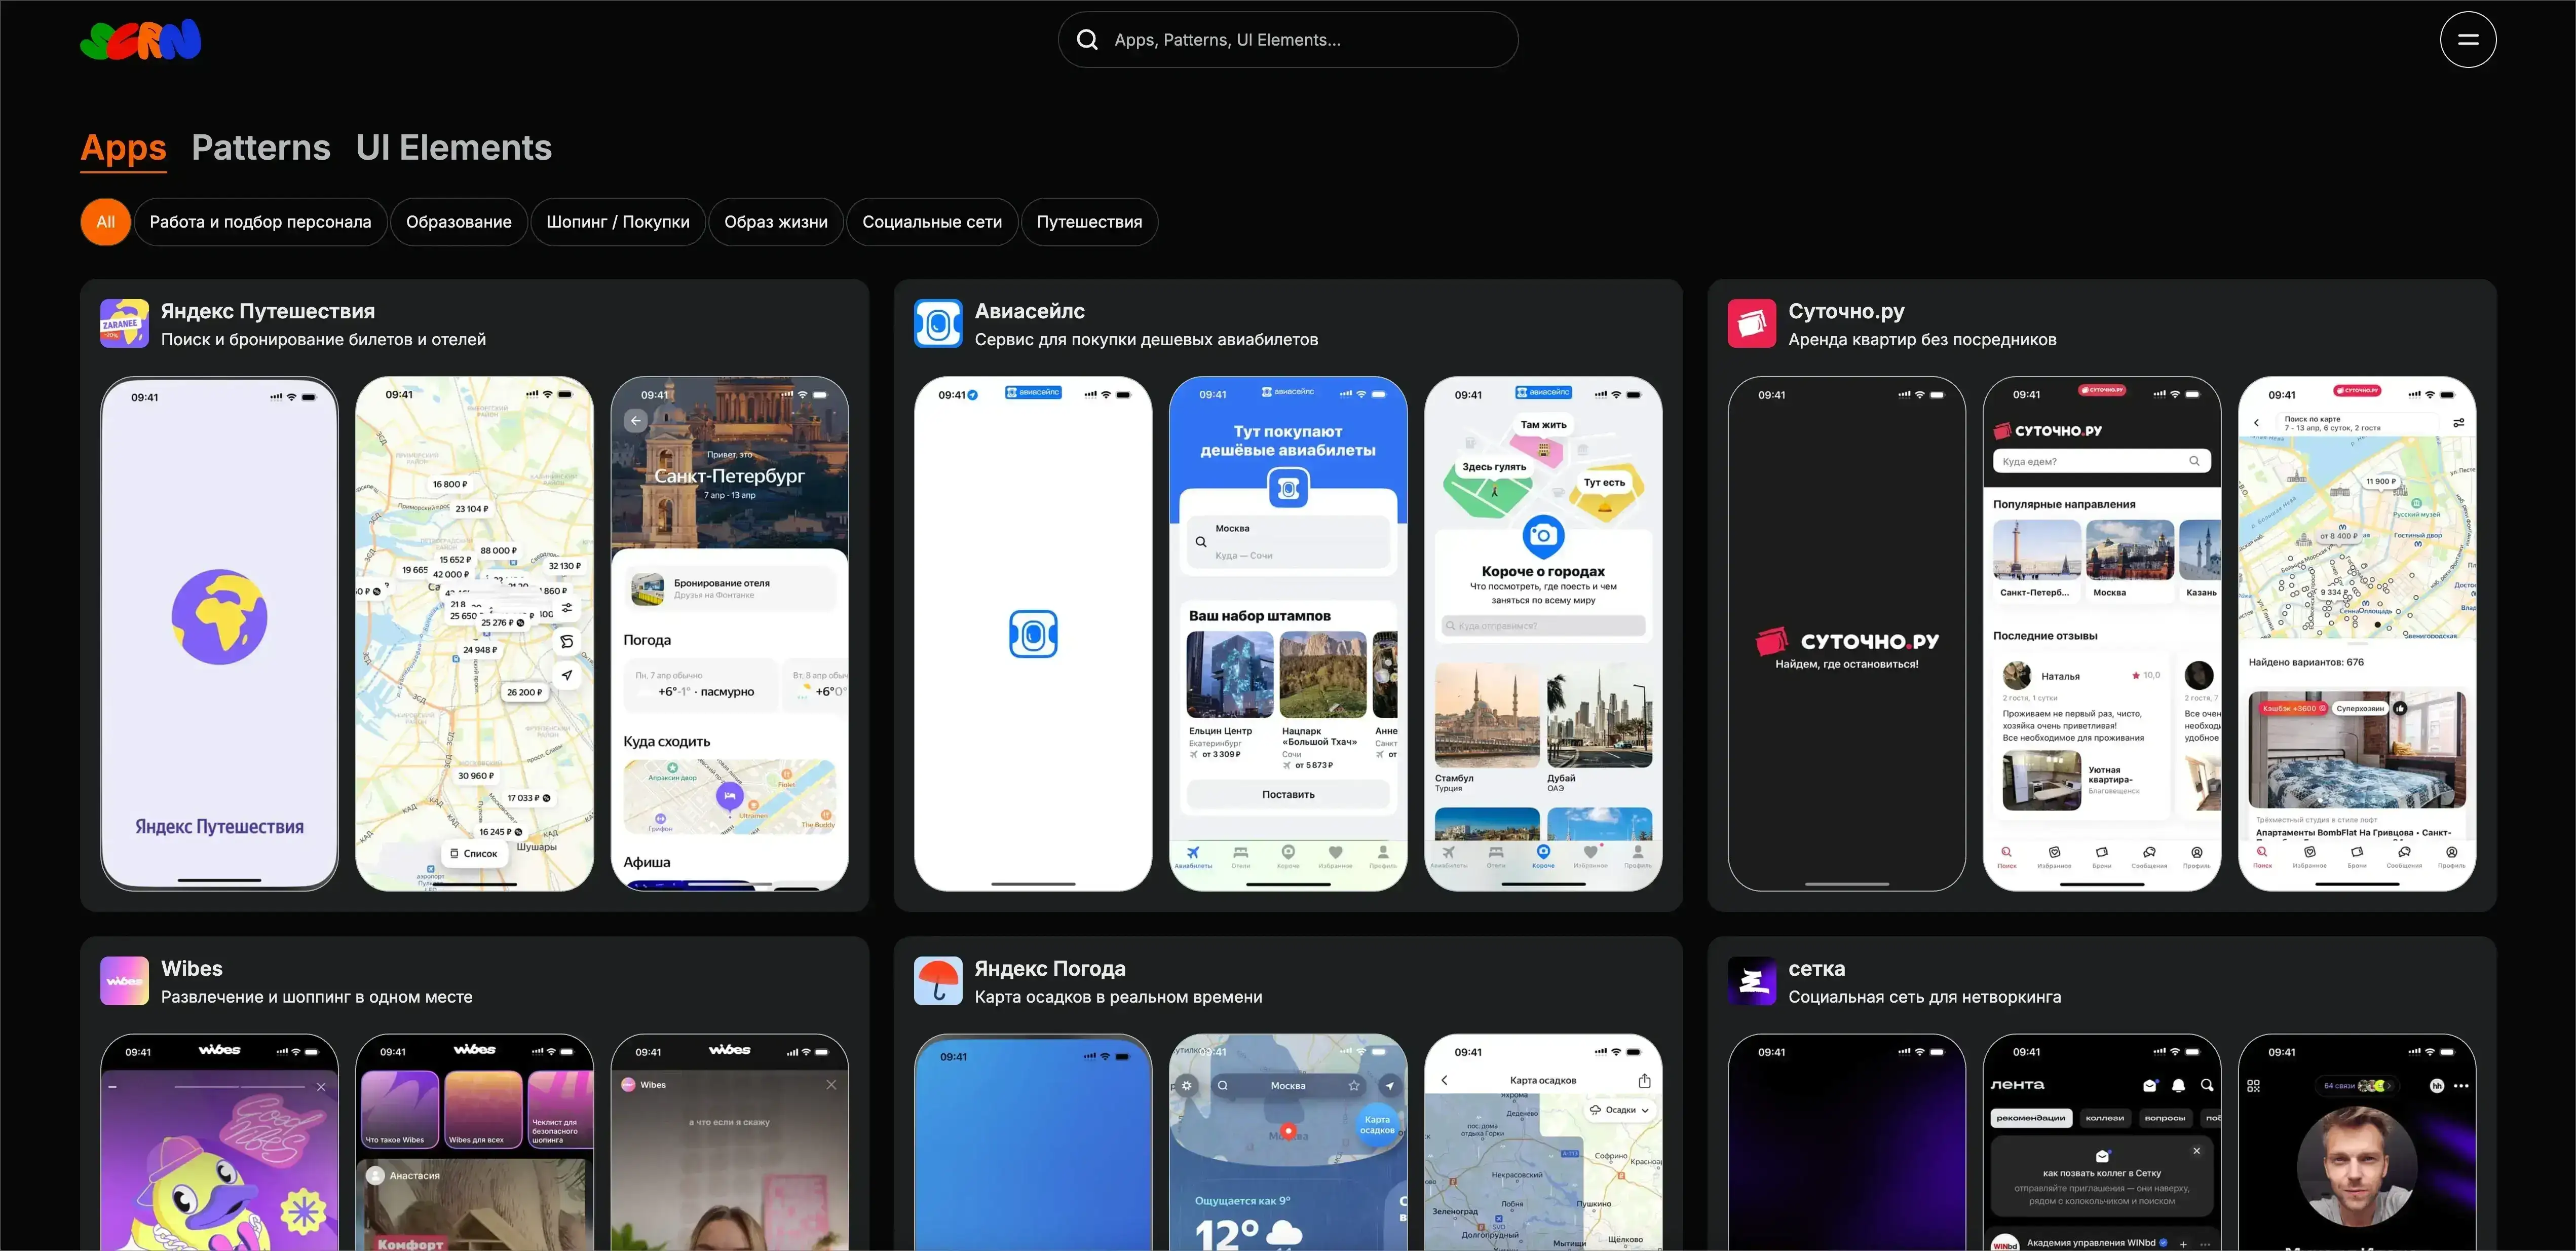
Task: Open Wibes 'а что если я скажу' screenshot
Action: [729, 1142]
